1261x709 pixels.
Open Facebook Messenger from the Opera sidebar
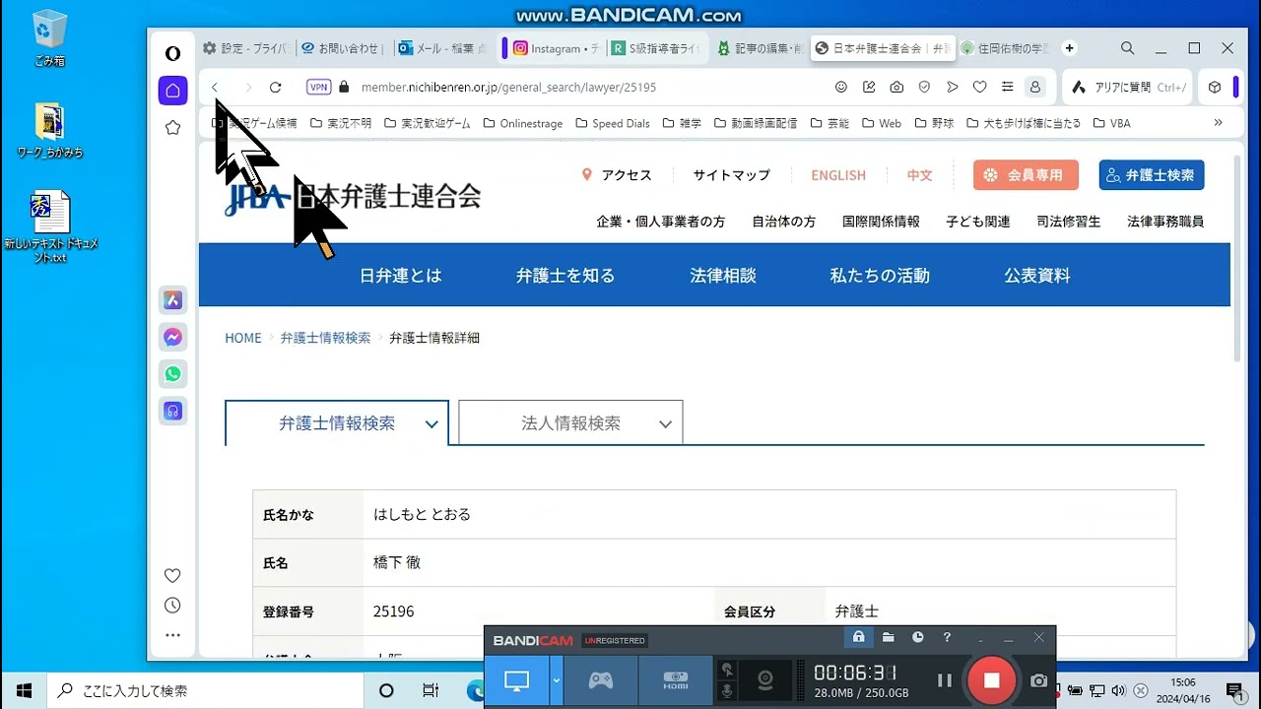tap(172, 337)
